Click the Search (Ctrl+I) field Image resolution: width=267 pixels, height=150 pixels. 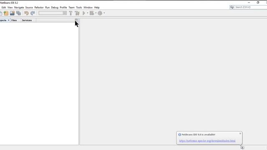point(250,7)
